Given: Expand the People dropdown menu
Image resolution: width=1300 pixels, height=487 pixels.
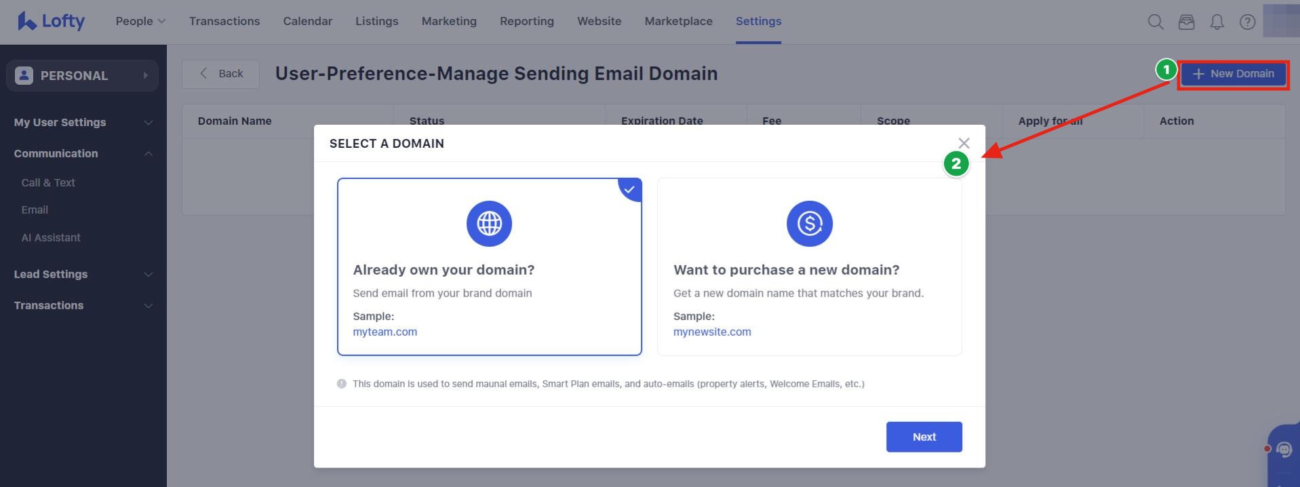Looking at the screenshot, I should 140,22.
